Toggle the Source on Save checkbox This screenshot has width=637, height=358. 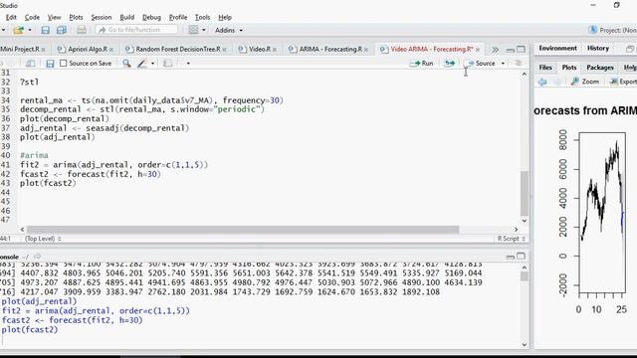pos(63,64)
